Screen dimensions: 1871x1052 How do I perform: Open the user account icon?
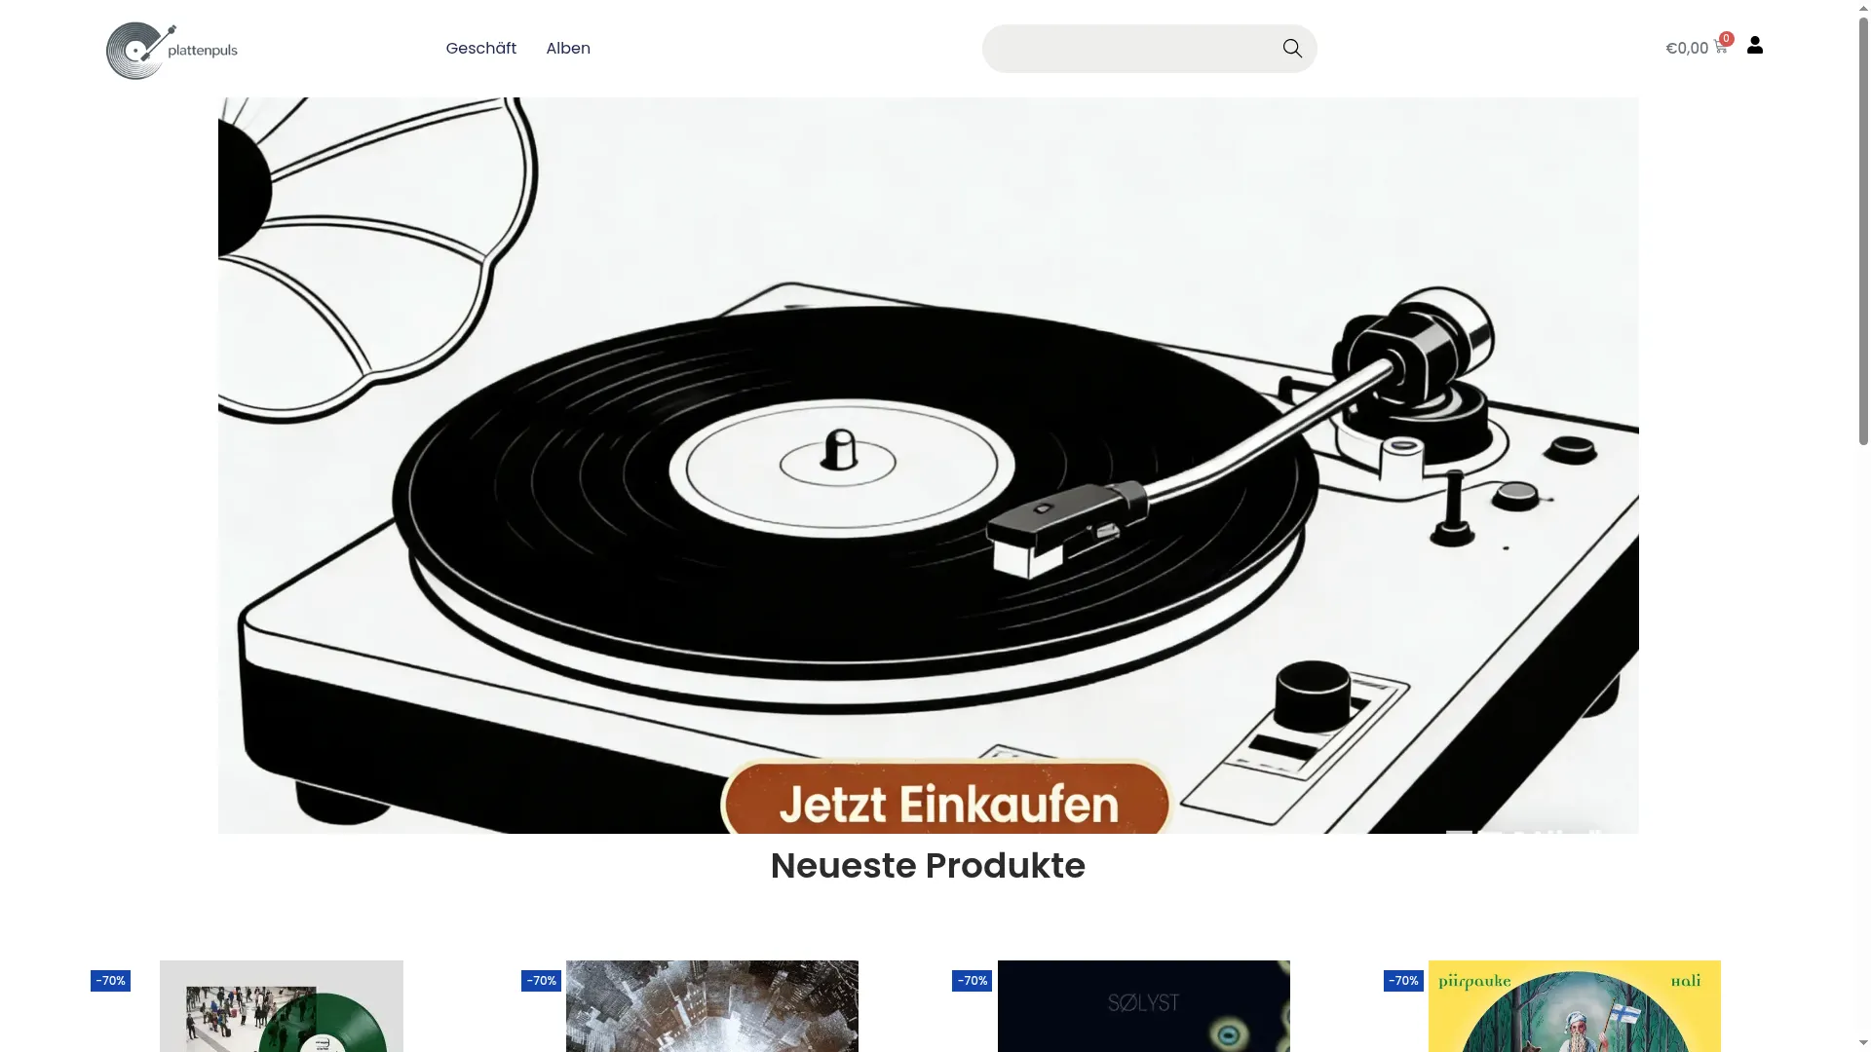1755,45
